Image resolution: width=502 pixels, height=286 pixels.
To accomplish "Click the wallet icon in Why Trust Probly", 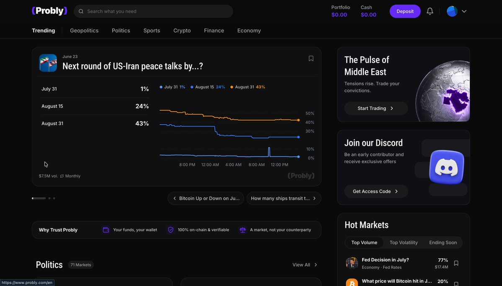I will click(x=106, y=230).
